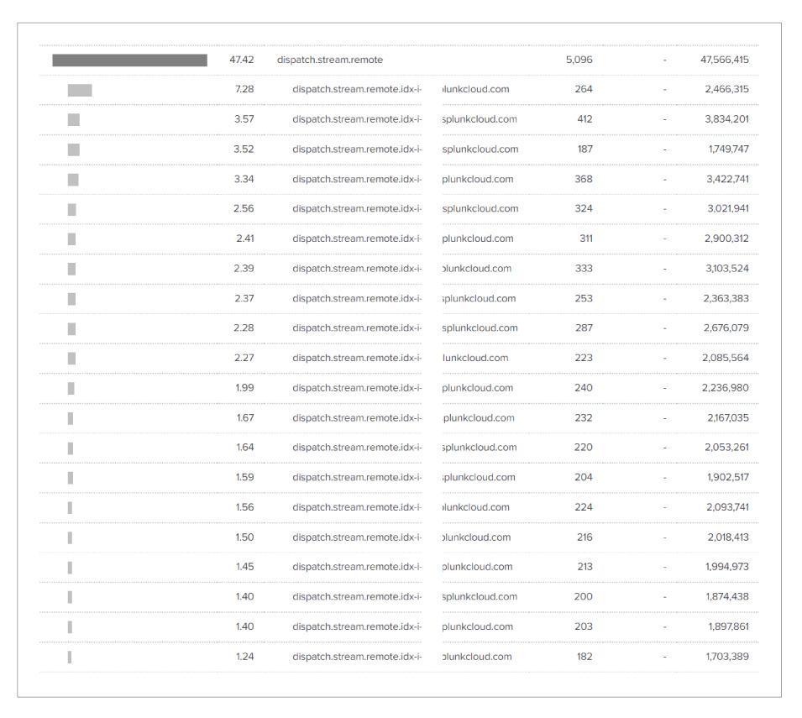Click the 1.64 duration value
The height and width of the screenshot is (718, 802).
[245, 448]
